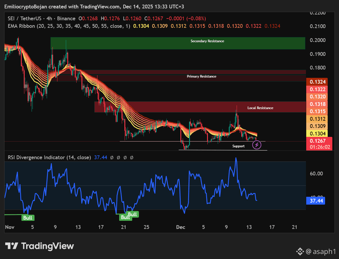Click the purple lightning bolt icon
This screenshot has height=259, width=339.
coord(257,145)
